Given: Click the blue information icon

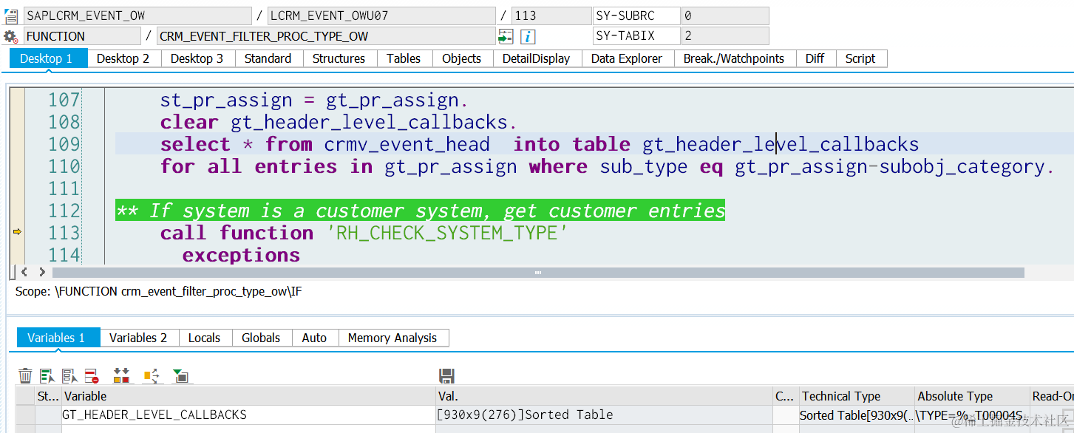Looking at the screenshot, I should (528, 36).
